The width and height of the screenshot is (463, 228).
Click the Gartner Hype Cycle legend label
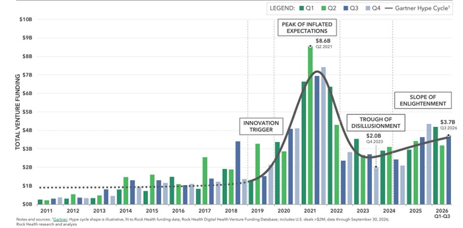[422, 9]
